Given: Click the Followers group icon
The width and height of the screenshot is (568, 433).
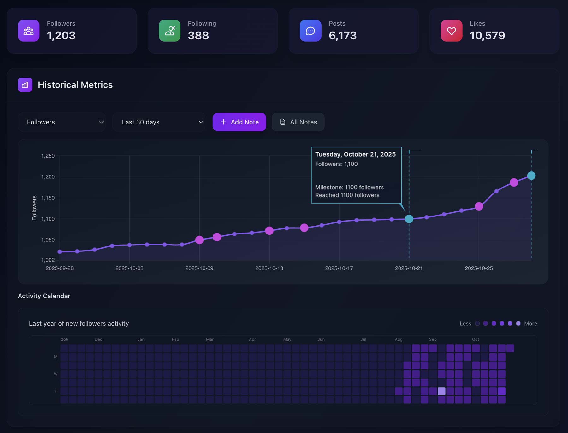Looking at the screenshot, I should coord(28,31).
